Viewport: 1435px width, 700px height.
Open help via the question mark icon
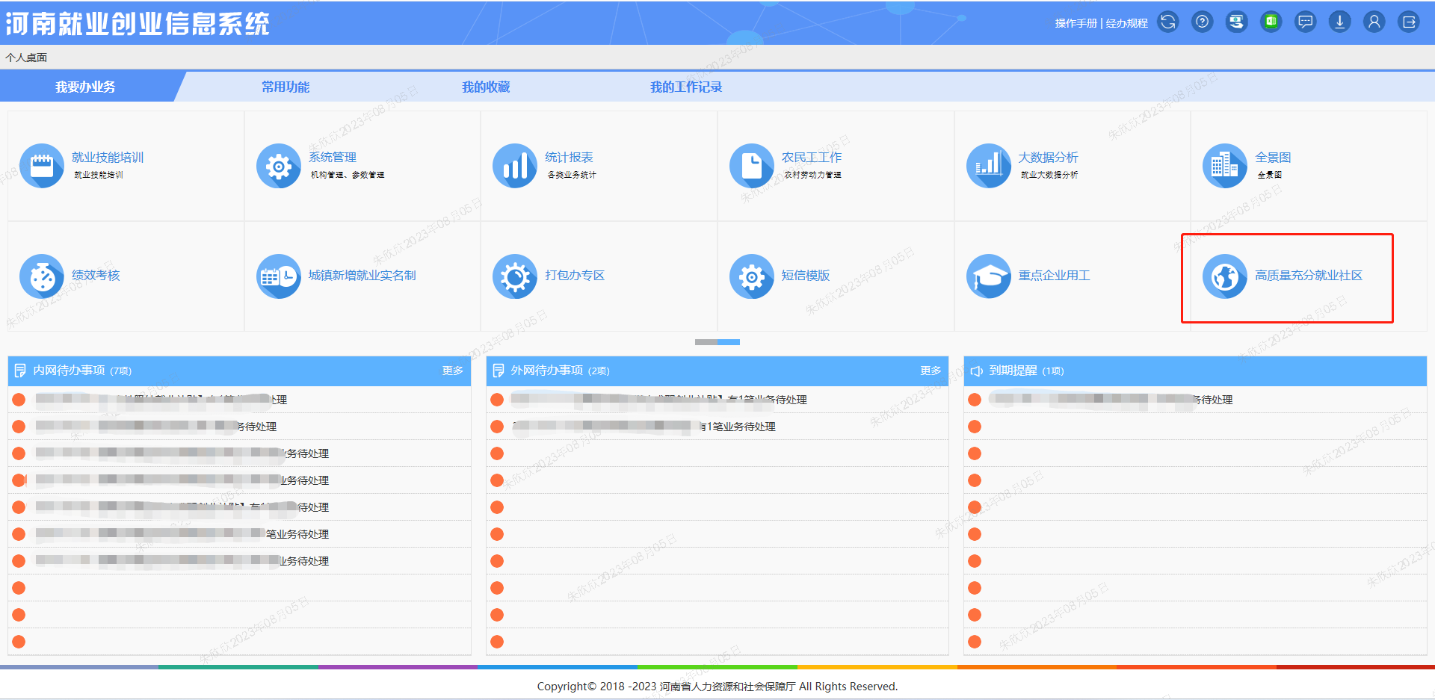[x=1202, y=22]
